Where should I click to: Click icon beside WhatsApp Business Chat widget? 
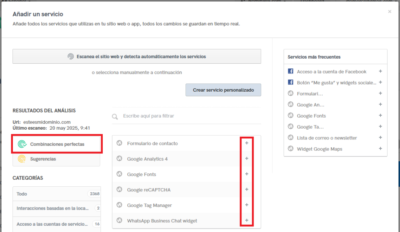pos(120,220)
